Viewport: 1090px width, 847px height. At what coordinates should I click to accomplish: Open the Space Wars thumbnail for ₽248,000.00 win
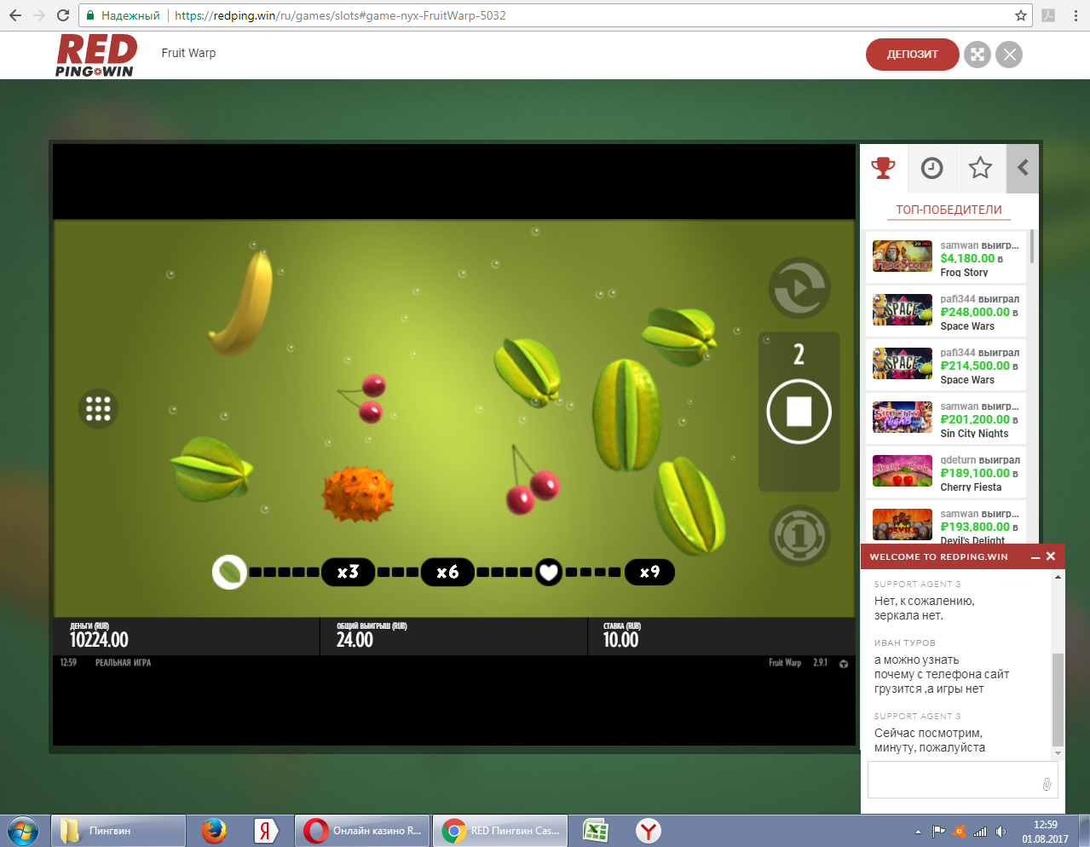[x=903, y=309]
